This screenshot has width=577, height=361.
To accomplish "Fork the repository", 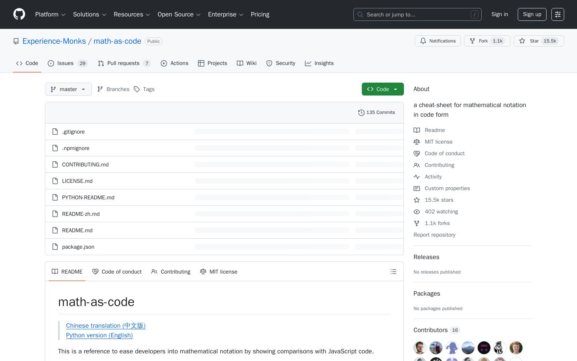I will (487, 41).
